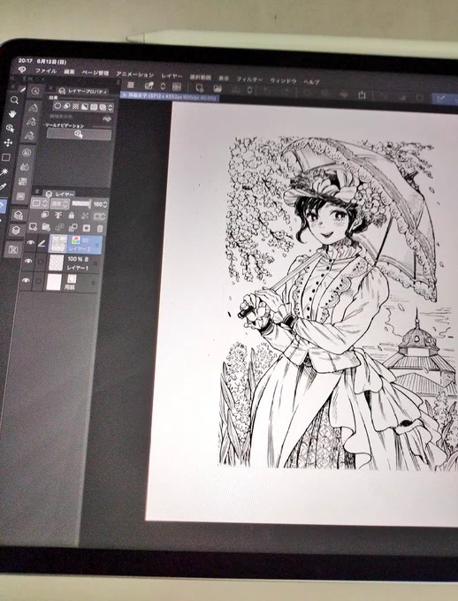Toggle visibility of the 用紙 paper layer
This screenshot has width=458, height=601.
click(26, 280)
